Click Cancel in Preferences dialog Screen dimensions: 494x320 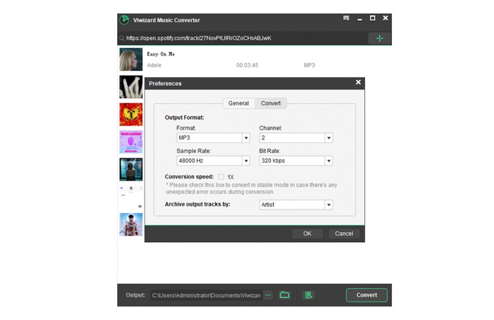coord(344,234)
